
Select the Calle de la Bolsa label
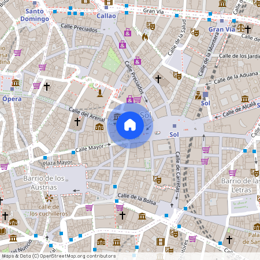137,199
